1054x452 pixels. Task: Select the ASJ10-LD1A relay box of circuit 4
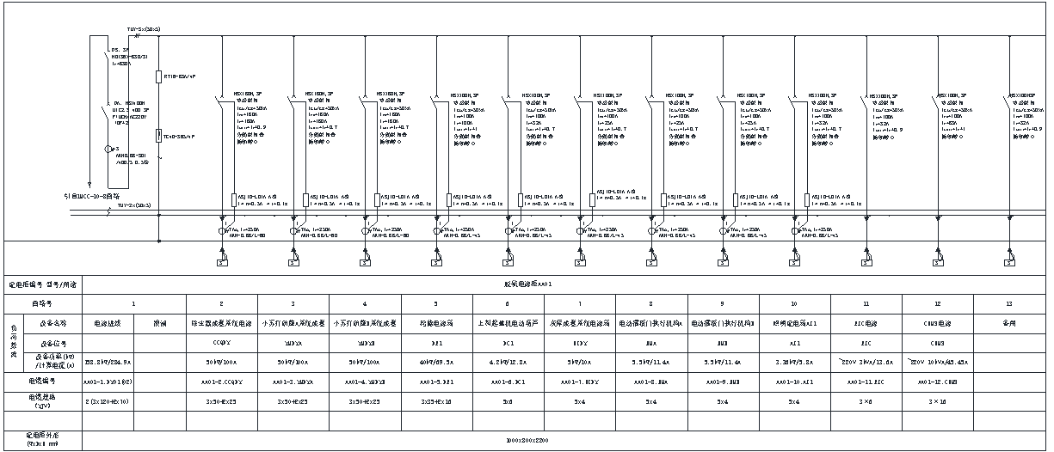click(x=377, y=199)
